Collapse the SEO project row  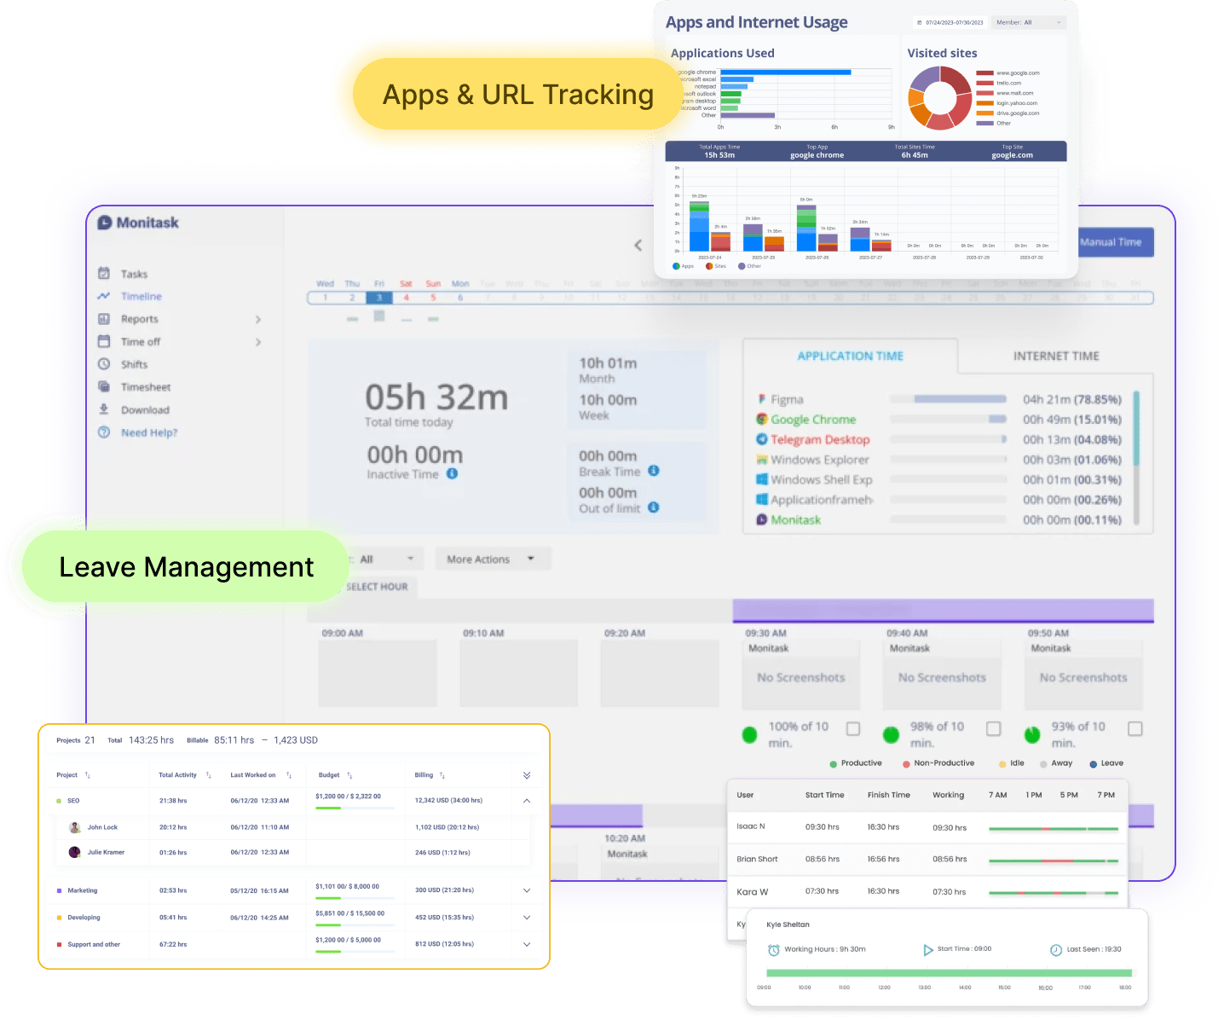coord(527,801)
